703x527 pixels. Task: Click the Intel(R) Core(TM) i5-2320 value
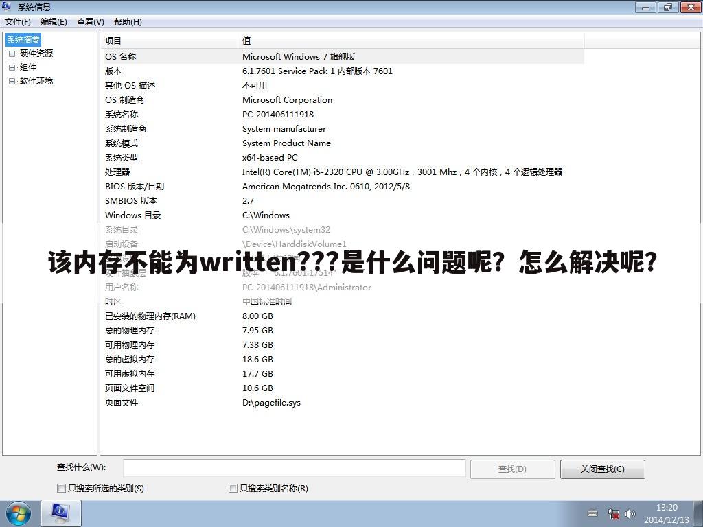[x=402, y=172]
